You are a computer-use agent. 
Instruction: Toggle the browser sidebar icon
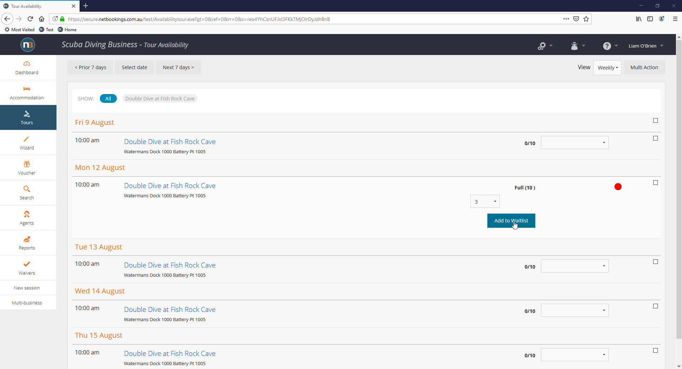650,19
